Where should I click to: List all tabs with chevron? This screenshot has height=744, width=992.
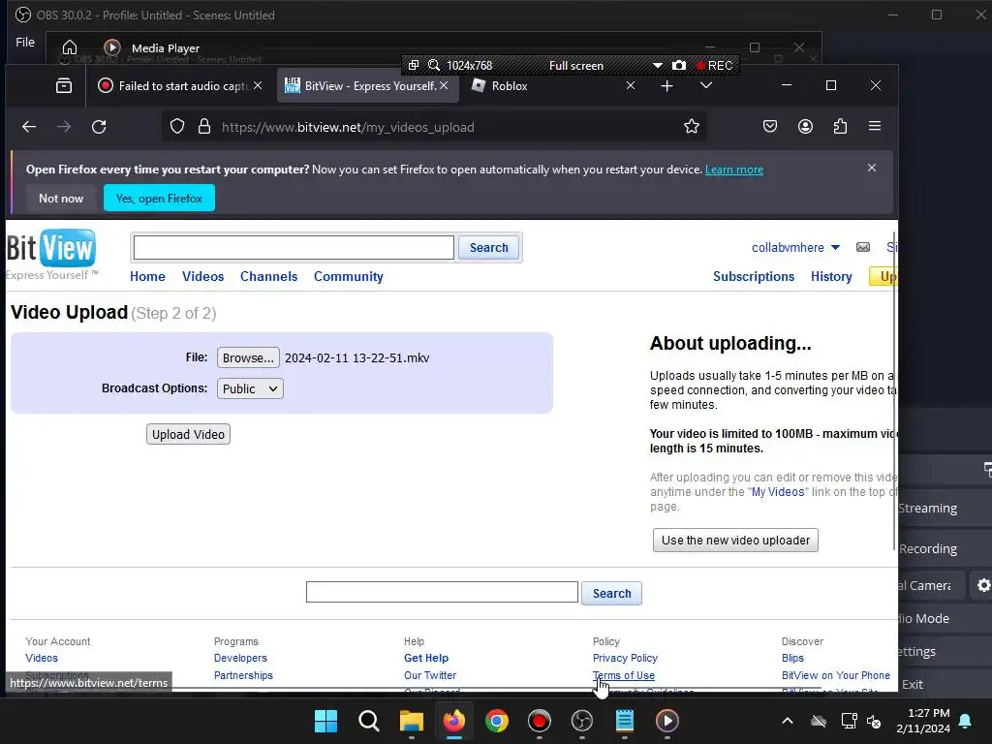tap(706, 85)
